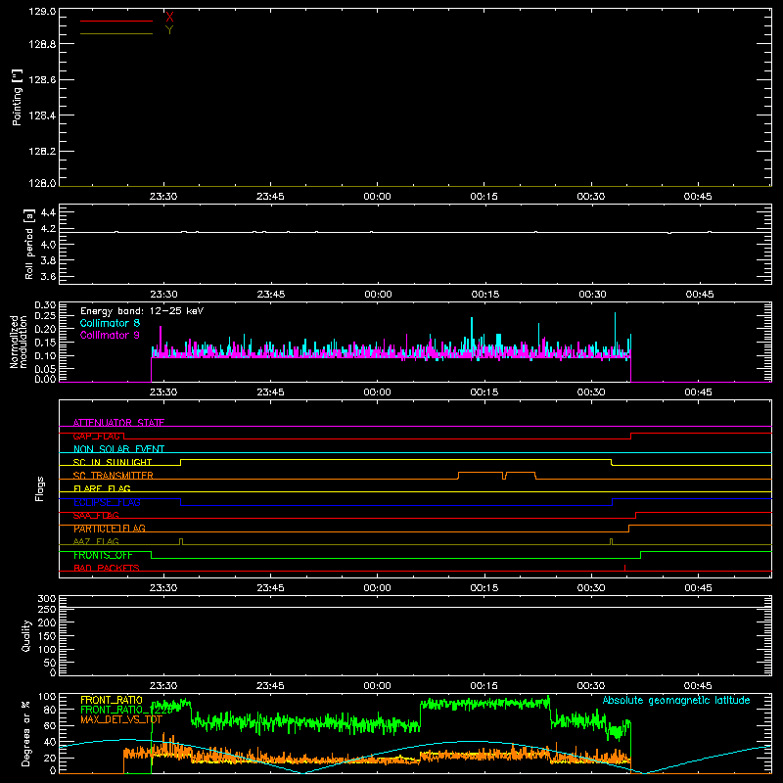Click the 3.6 Roll period axis value
This screenshot has height=783, width=783.
click(48, 276)
